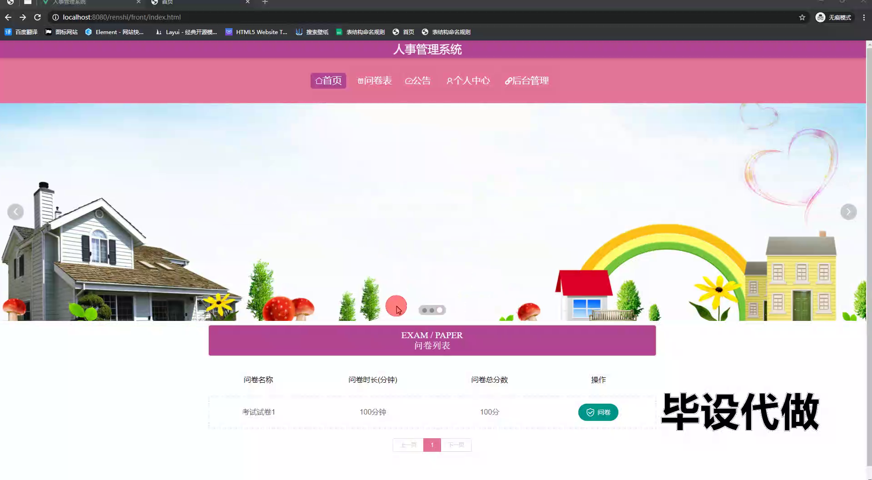View site information icon in address bar

click(x=55, y=17)
